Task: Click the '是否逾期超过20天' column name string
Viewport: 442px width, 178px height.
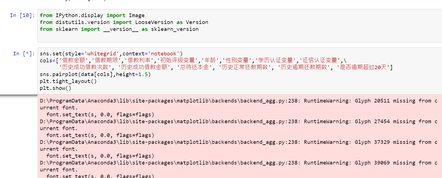Action: coord(363,67)
